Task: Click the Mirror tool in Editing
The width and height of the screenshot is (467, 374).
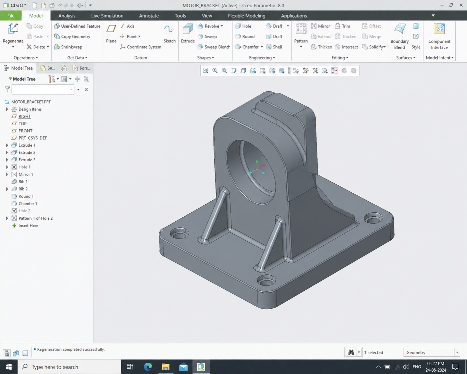Action: 320,26
